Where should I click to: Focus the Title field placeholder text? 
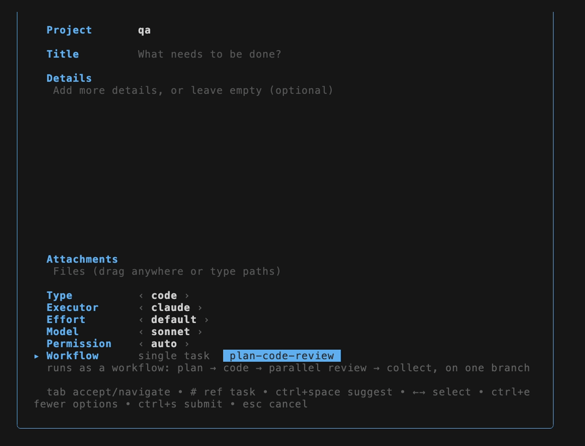[209, 54]
